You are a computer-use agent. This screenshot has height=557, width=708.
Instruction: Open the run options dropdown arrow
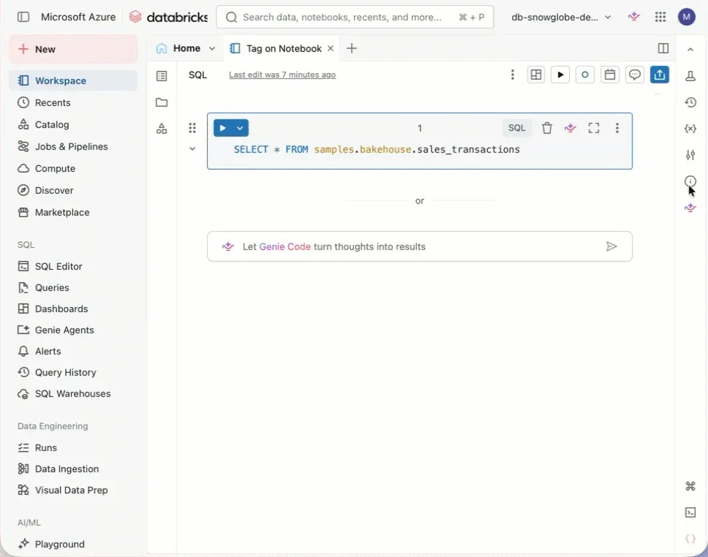click(240, 128)
